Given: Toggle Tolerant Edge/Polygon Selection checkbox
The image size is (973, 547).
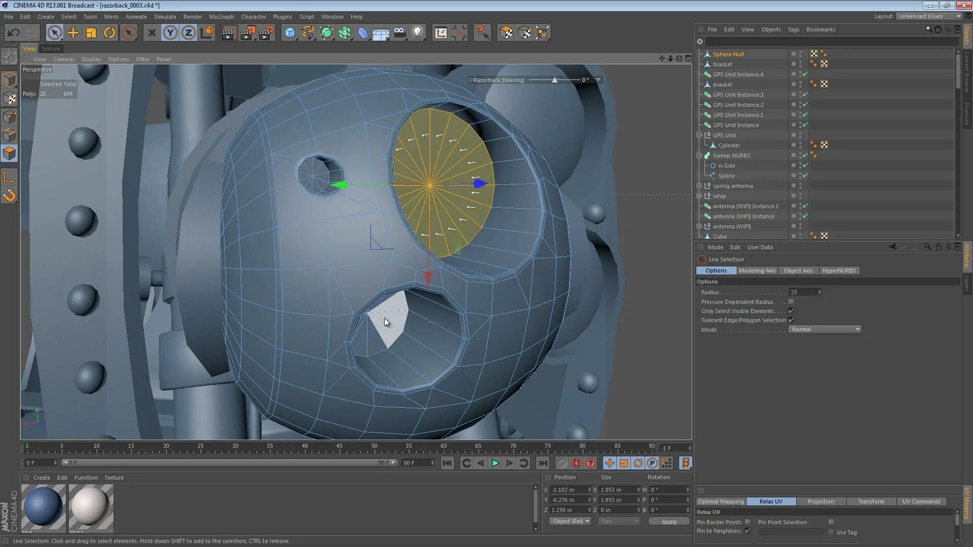Looking at the screenshot, I should [791, 320].
